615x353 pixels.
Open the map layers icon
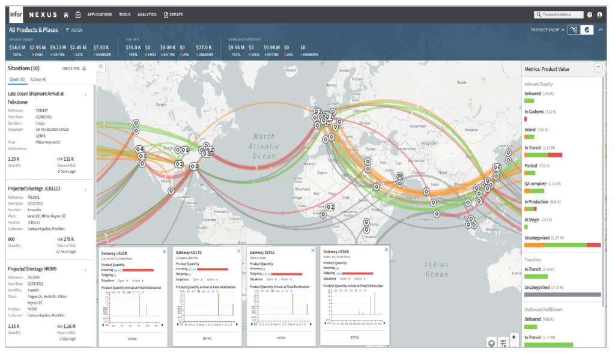(x=491, y=342)
